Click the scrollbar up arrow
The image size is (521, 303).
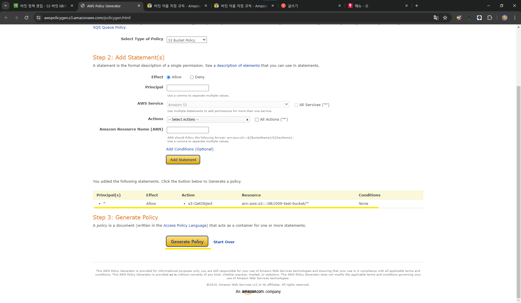click(x=518, y=27)
